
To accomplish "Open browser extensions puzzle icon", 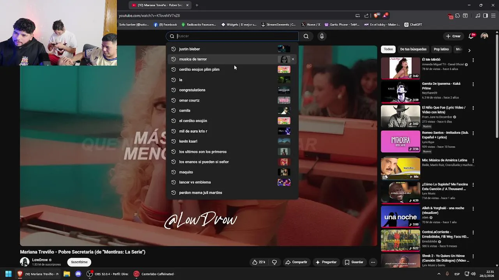I will click(x=458, y=16).
